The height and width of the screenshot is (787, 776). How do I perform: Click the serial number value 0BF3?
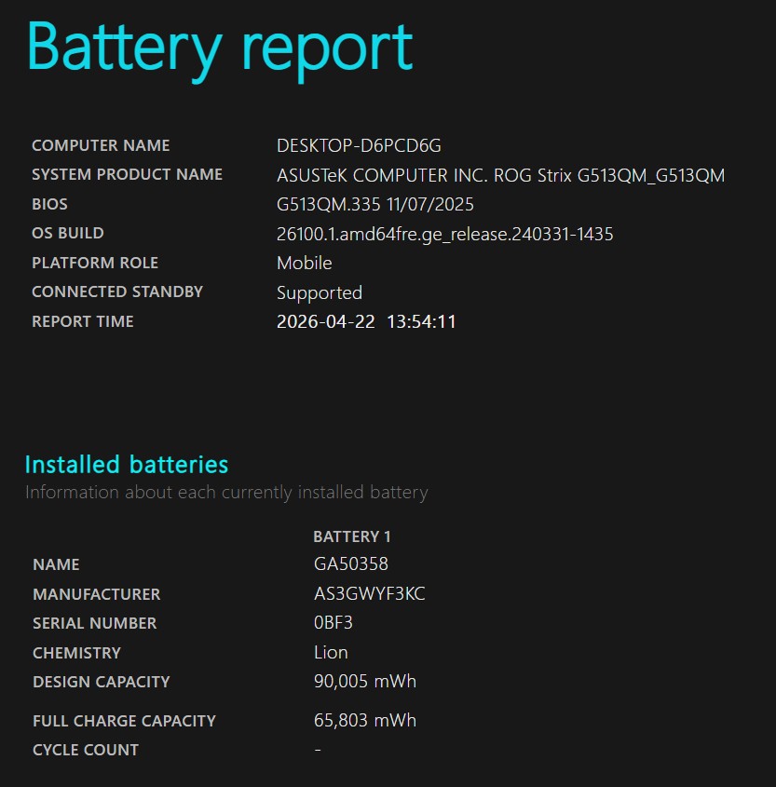pos(334,623)
